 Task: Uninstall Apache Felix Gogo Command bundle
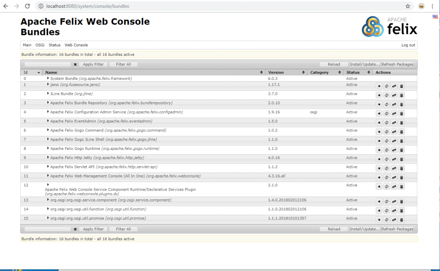pos(402,132)
